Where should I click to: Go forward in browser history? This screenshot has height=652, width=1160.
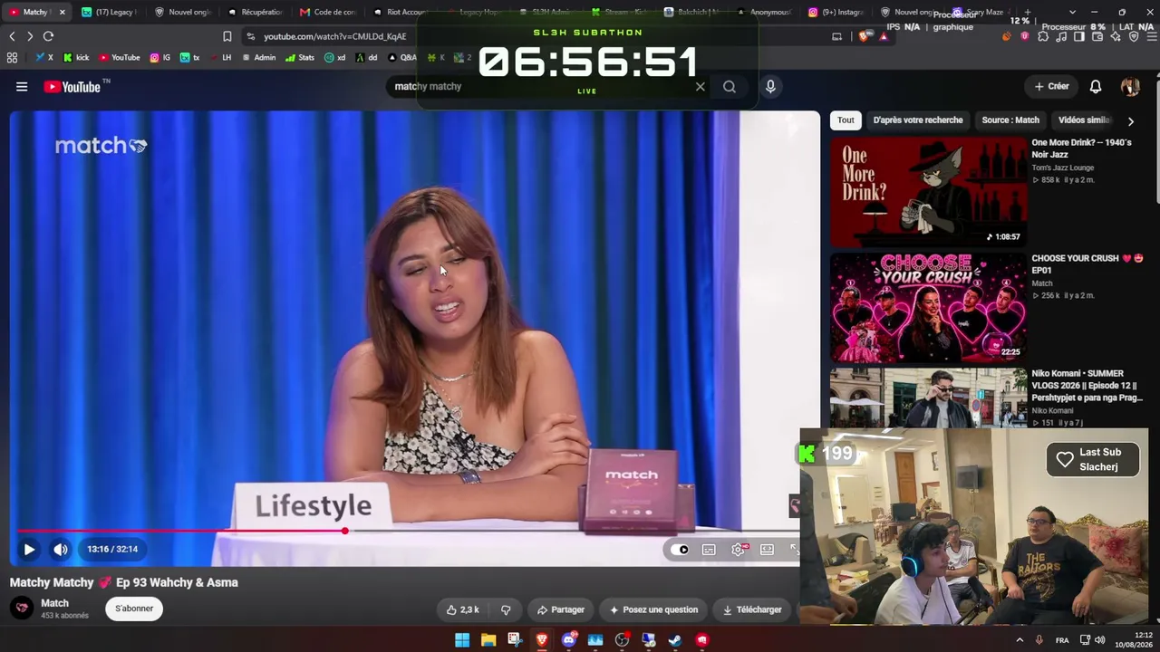(30, 36)
